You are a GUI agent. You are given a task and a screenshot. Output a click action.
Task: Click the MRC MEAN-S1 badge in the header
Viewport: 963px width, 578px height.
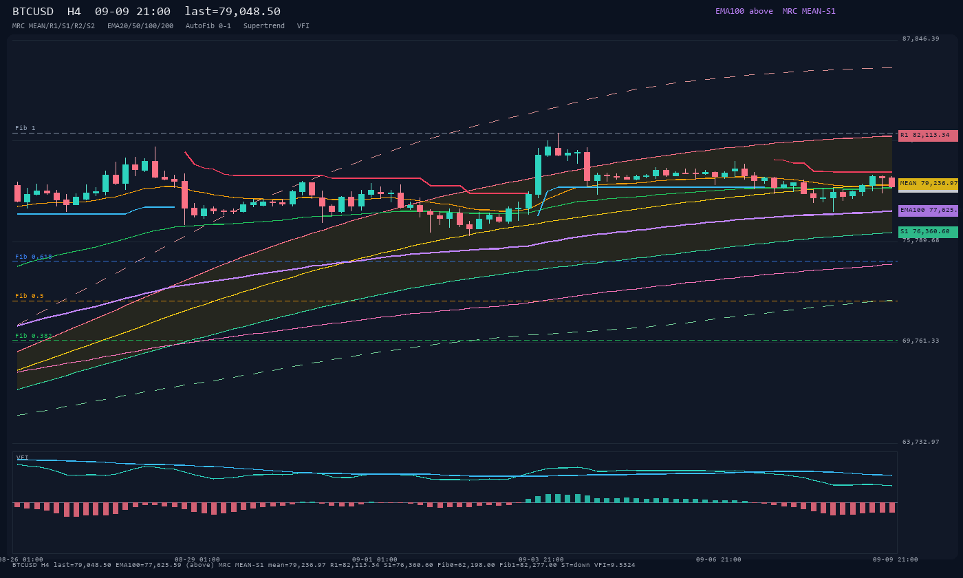(x=809, y=11)
